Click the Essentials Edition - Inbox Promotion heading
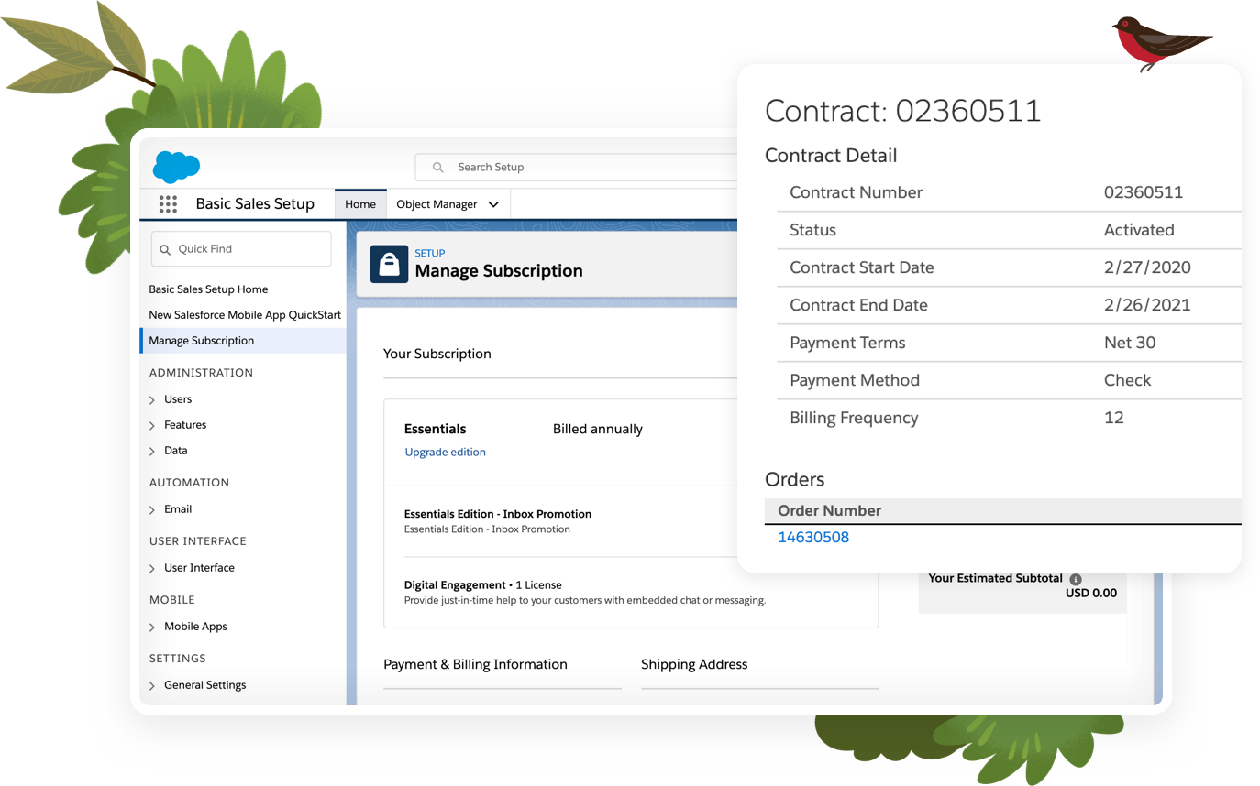Viewport: 1260px width, 786px height. [498, 514]
